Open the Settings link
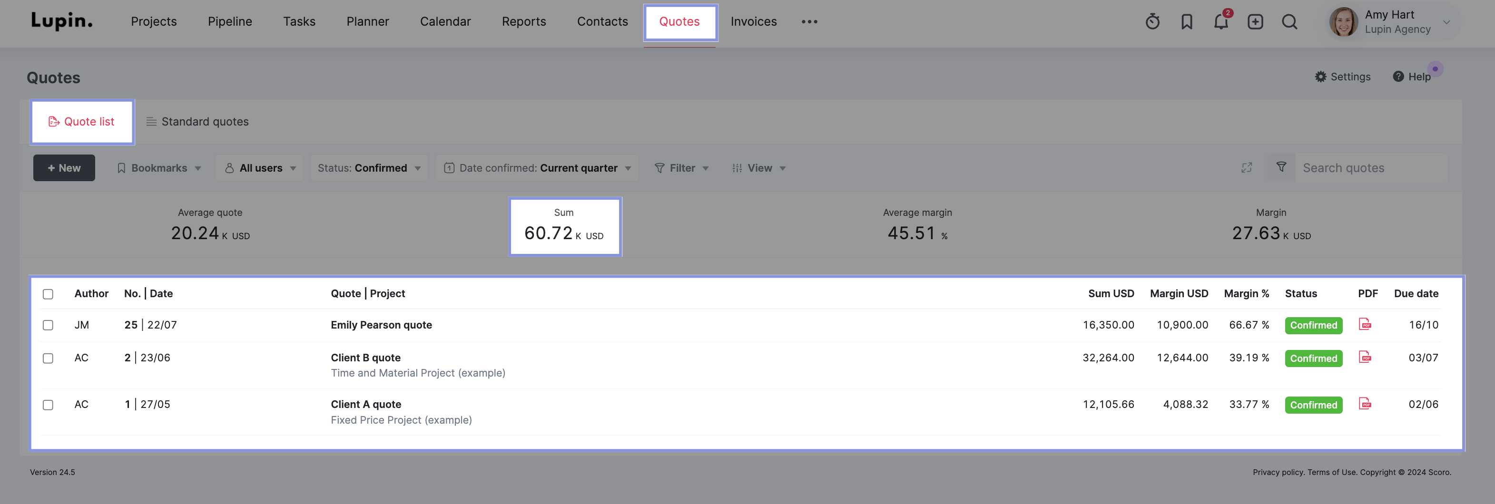Screen dimensions: 1495x504 pos(1342,77)
